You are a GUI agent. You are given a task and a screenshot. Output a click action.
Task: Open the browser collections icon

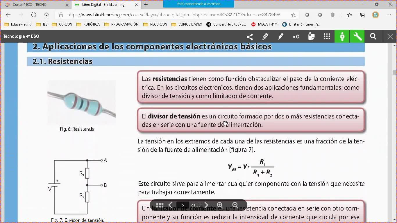click(362, 15)
